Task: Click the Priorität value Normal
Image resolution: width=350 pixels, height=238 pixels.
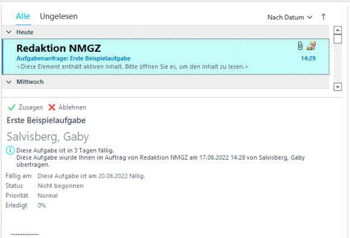Action: (x=48, y=196)
